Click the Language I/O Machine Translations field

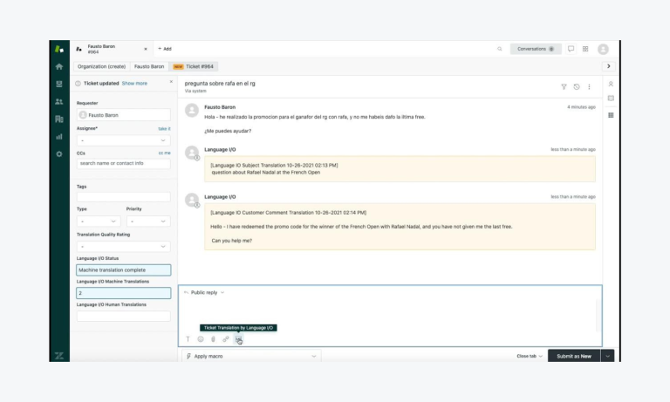tap(124, 293)
